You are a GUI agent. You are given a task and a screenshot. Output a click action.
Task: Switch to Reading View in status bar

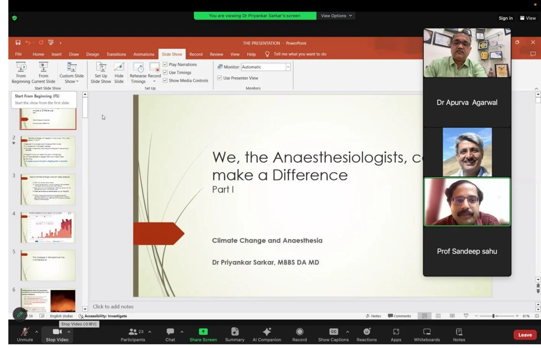[x=452, y=316]
